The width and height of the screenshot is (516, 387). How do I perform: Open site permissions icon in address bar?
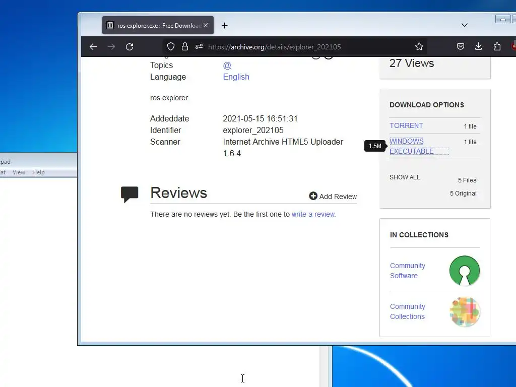199,47
